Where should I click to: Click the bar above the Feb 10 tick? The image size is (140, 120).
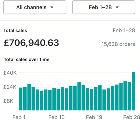coord(58,100)
